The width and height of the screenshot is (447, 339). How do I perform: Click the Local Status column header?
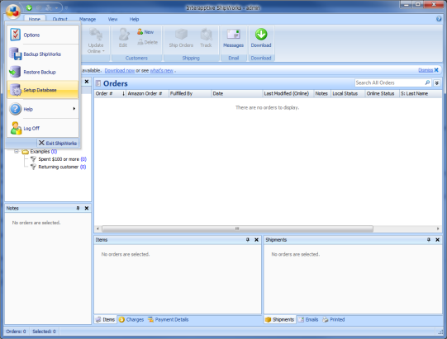[x=348, y=93]
